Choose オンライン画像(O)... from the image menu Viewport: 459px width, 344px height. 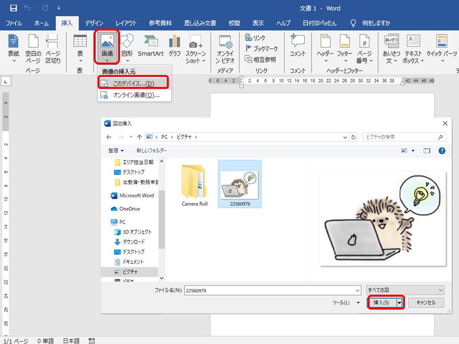(134, 95)
